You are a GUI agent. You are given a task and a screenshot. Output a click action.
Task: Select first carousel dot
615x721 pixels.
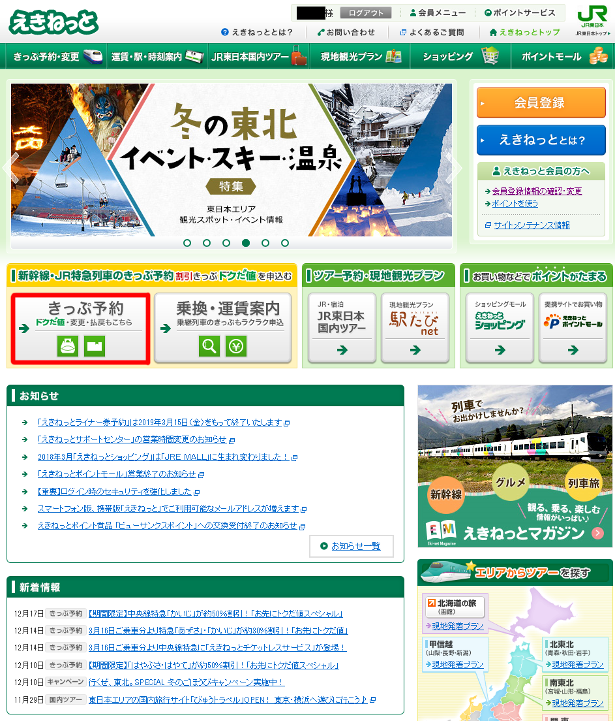(x=187, y=243)
